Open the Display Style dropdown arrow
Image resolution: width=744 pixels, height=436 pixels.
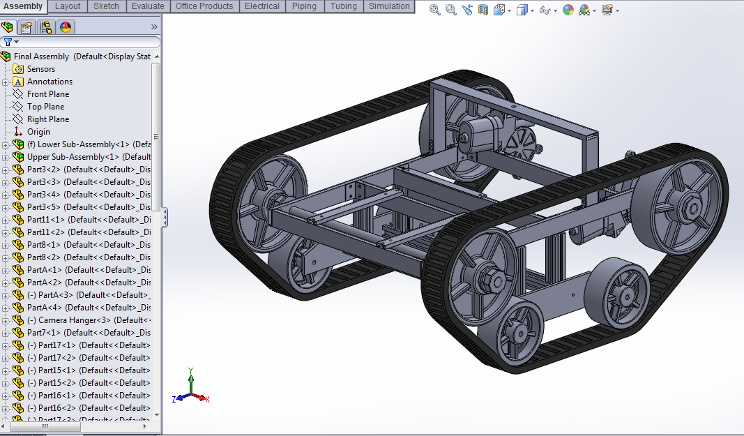click(533, 10)
